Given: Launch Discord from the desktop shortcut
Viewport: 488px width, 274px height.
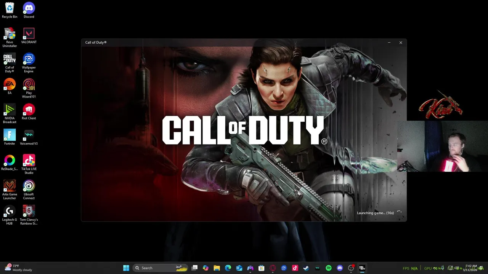Looking at the screenshot, I should [x=29, y=10].
